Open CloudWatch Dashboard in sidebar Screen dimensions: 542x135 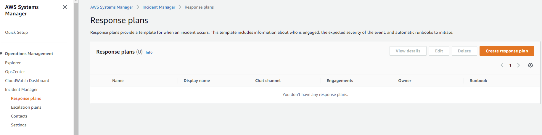(x=27, y=81)
